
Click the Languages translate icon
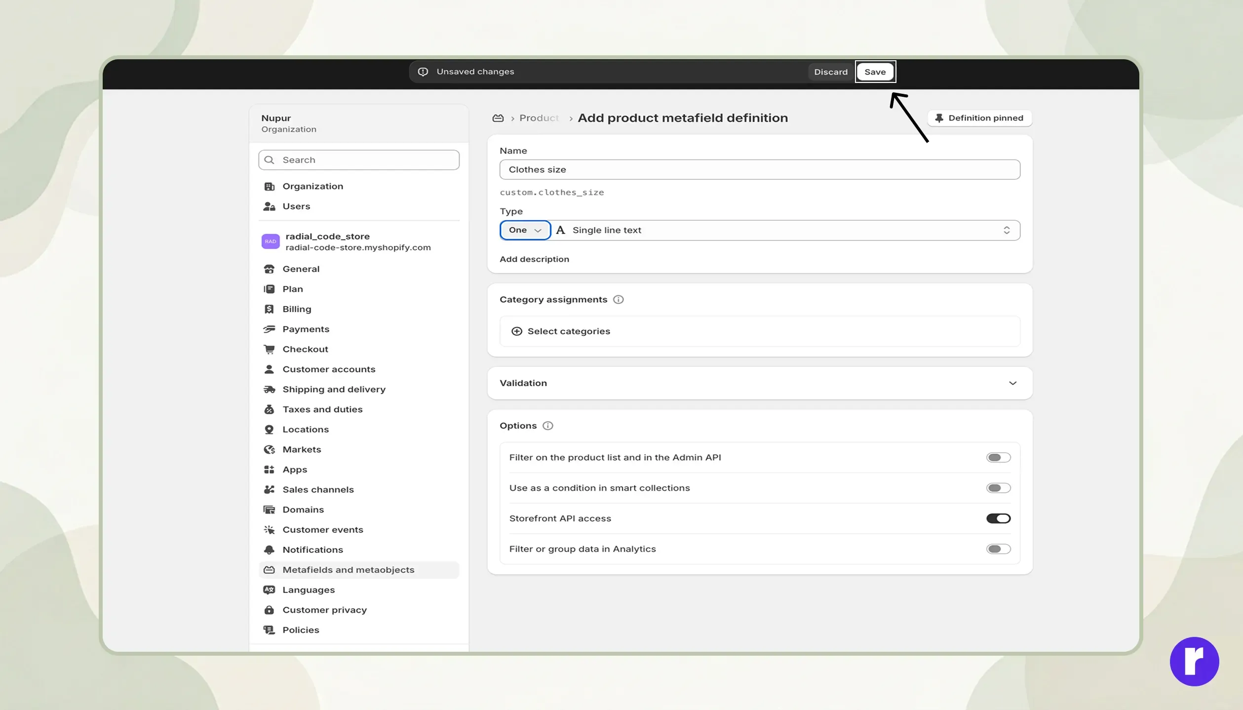click(x=269, y=590)
